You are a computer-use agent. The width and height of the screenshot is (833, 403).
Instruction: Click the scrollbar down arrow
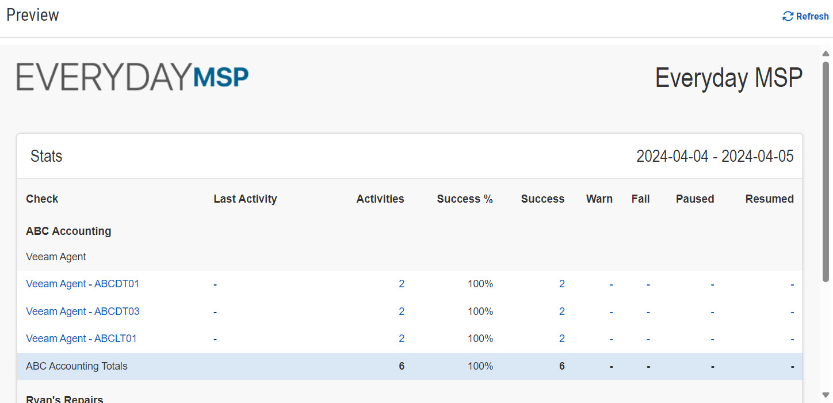(826, 394)
